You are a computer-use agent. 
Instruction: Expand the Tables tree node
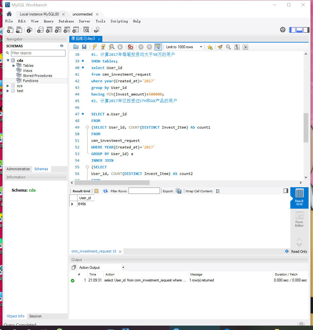pyautogui.click(x=14, y=66)
